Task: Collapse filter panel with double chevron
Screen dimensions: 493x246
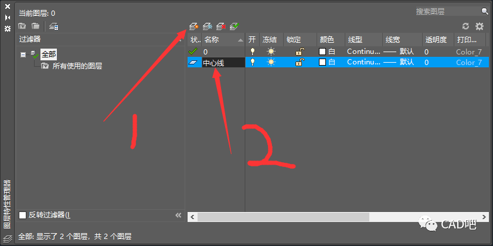Action: (x=178, y=215)
